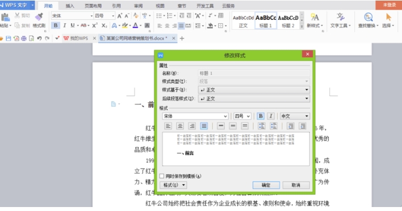Expand the styles gallery arrow
The image size is (402, 211).
point(302,26)
